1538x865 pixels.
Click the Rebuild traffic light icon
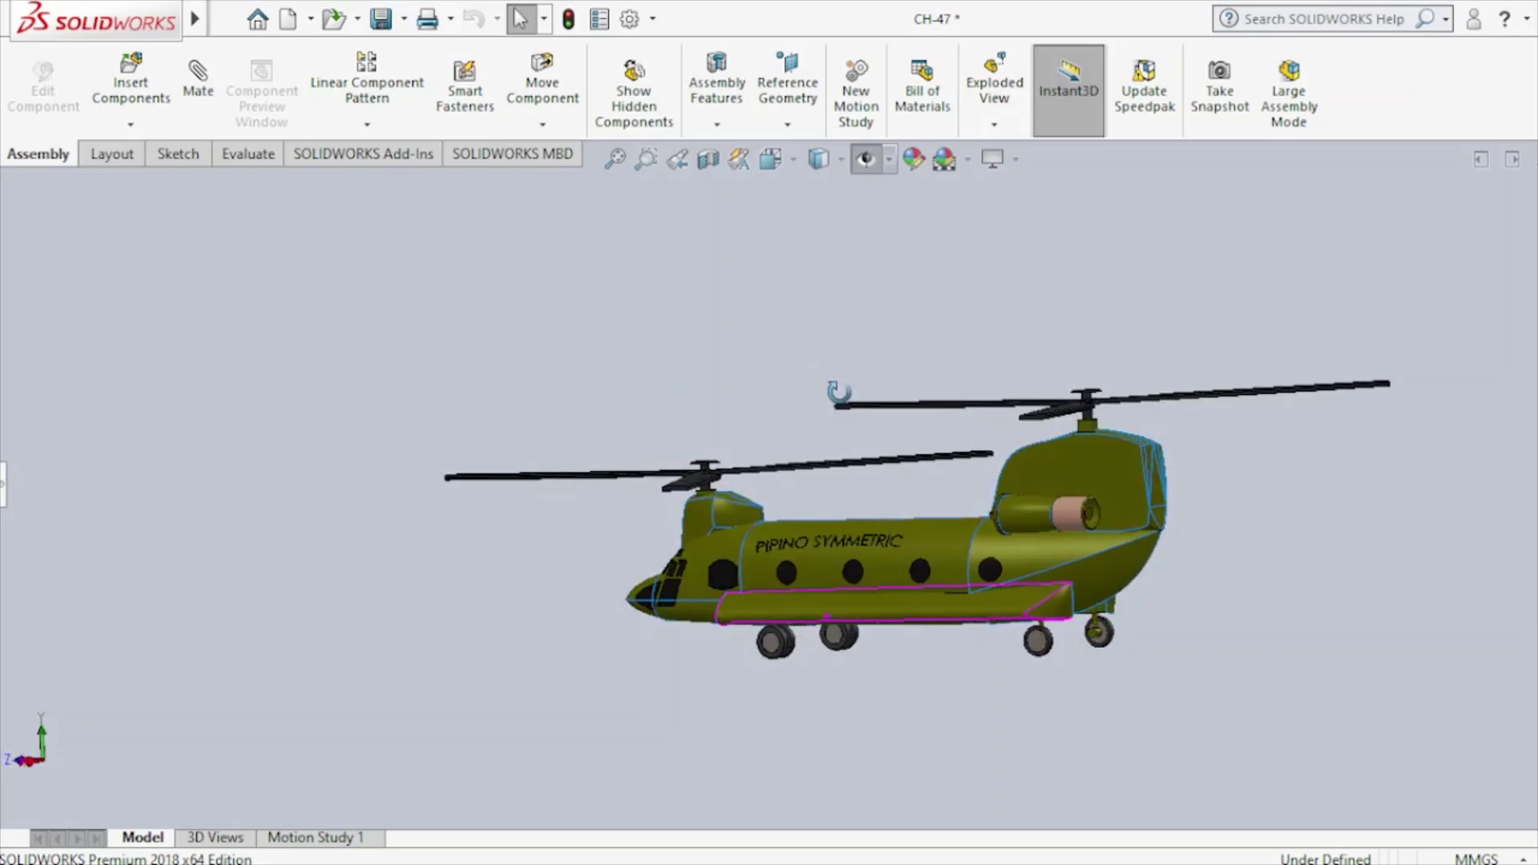568,19
